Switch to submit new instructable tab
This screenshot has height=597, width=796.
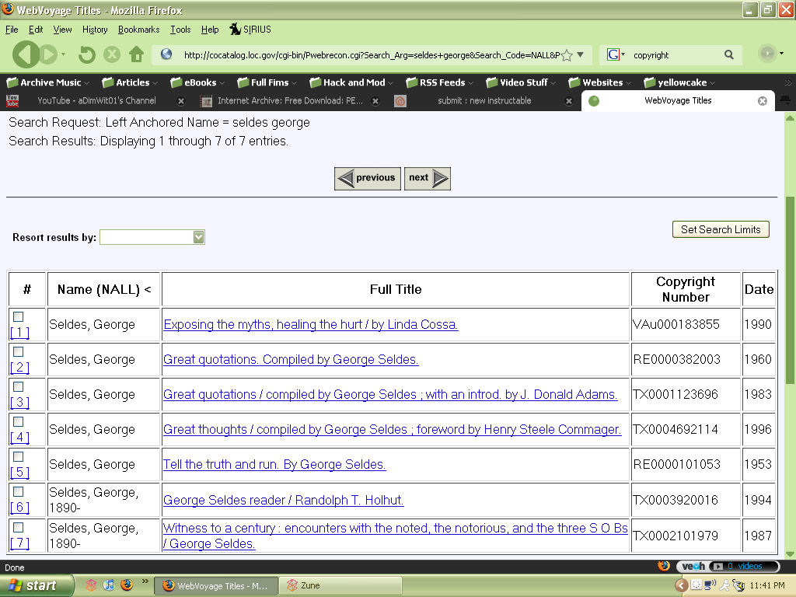tap(484, 100)
